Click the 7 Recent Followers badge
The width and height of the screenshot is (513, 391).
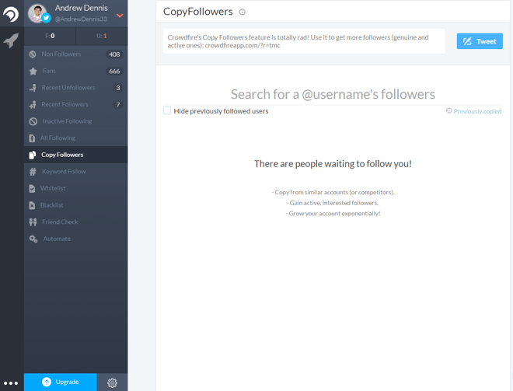point(118,105)
